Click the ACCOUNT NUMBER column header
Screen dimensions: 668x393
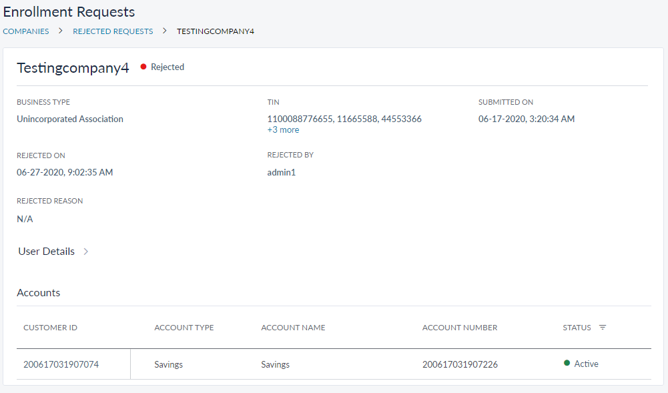[460, 328]
